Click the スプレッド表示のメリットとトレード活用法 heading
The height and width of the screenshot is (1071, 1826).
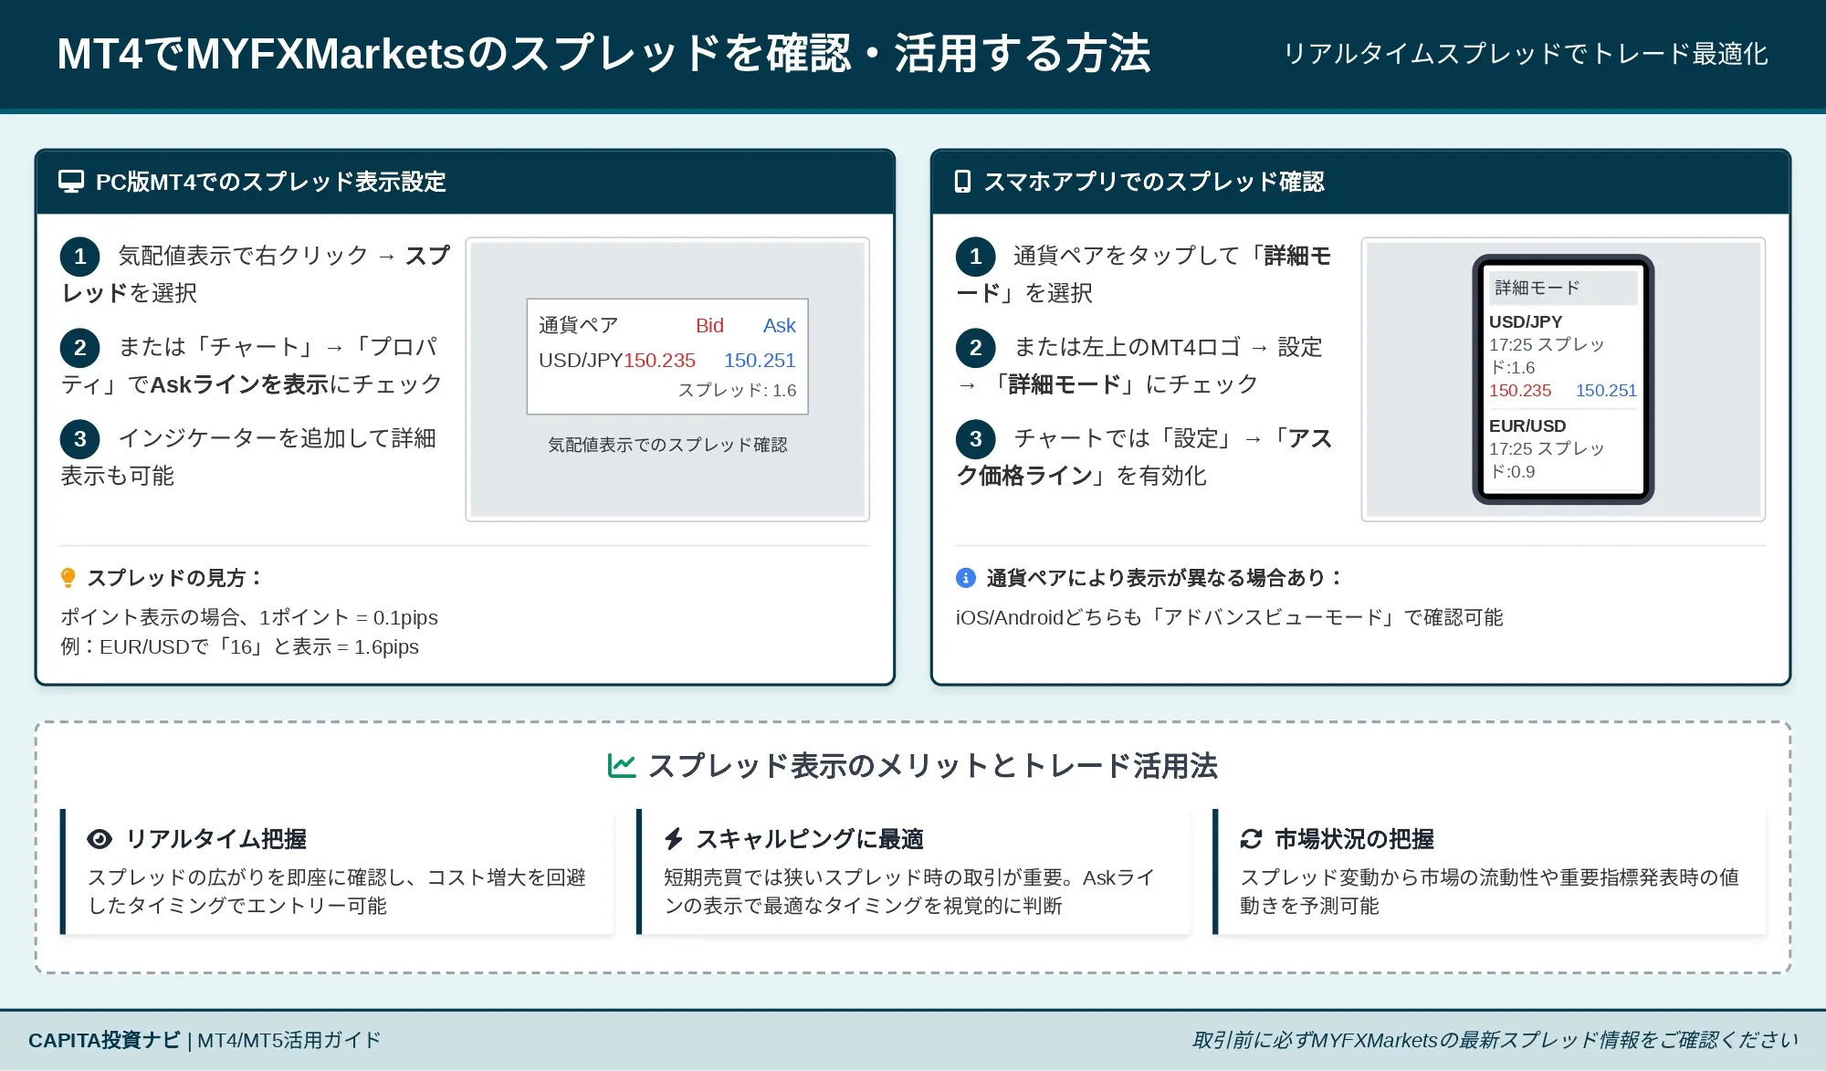[932, 766]
